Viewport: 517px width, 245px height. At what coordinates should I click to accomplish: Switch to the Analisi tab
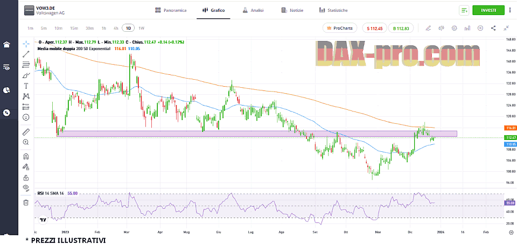pyautogui.click(x=253, y=10)
